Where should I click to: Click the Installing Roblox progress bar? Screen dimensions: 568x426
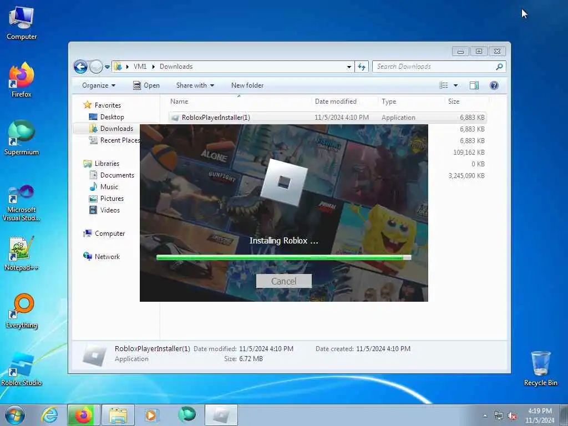(283, 257)
